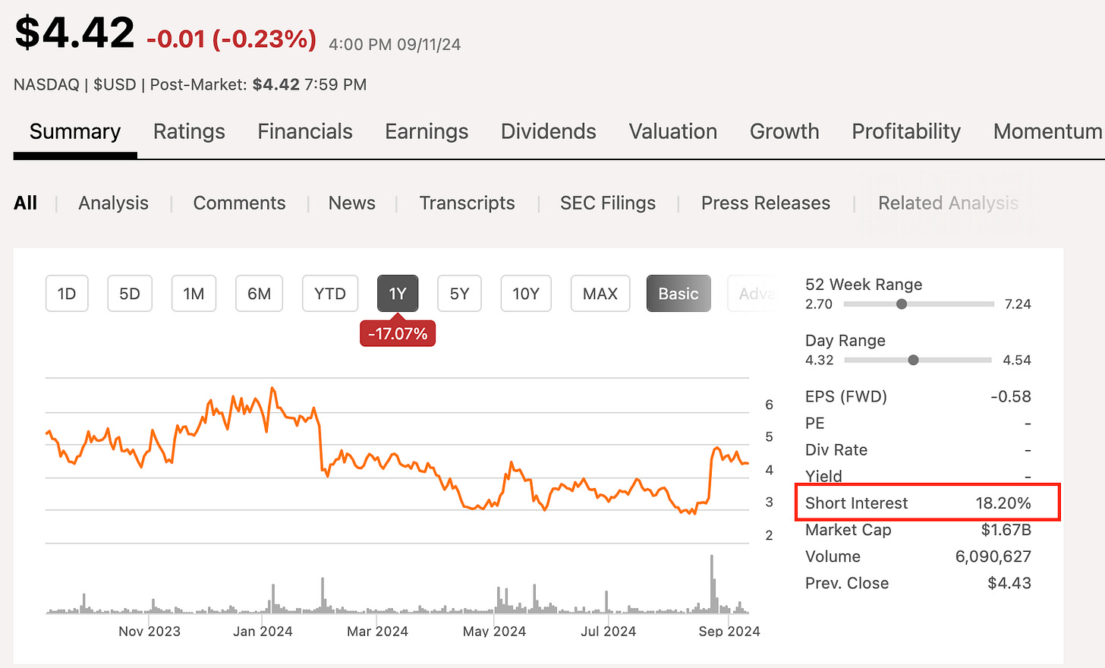Image resolution: width=1105 pixels, height=668 pixels.
Task: Open the Growth tab
Action: (x=785, y=132)
